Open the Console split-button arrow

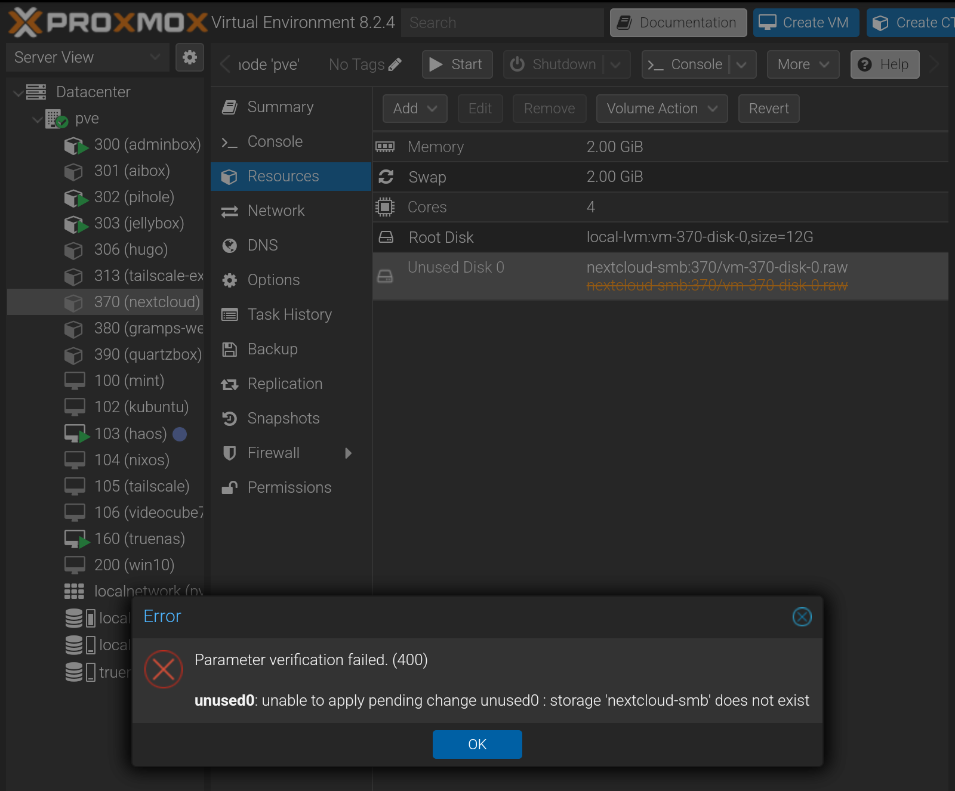(x=742, y=64)
